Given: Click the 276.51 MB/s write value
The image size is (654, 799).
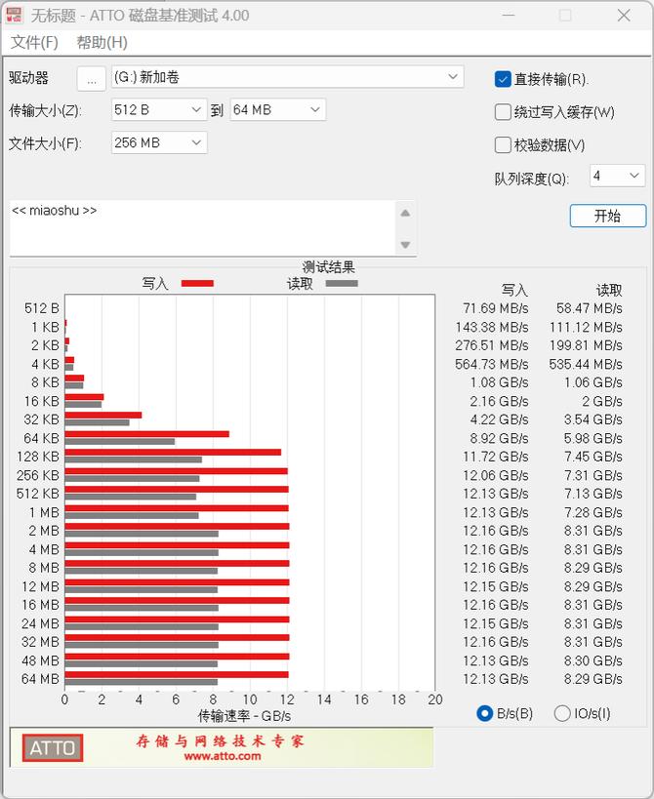Looking at the screenshot, I should [x=492, y=345].
